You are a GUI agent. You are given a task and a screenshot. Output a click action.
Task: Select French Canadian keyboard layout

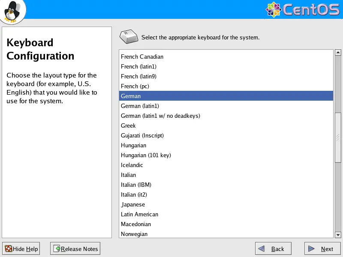coord(142,57)
